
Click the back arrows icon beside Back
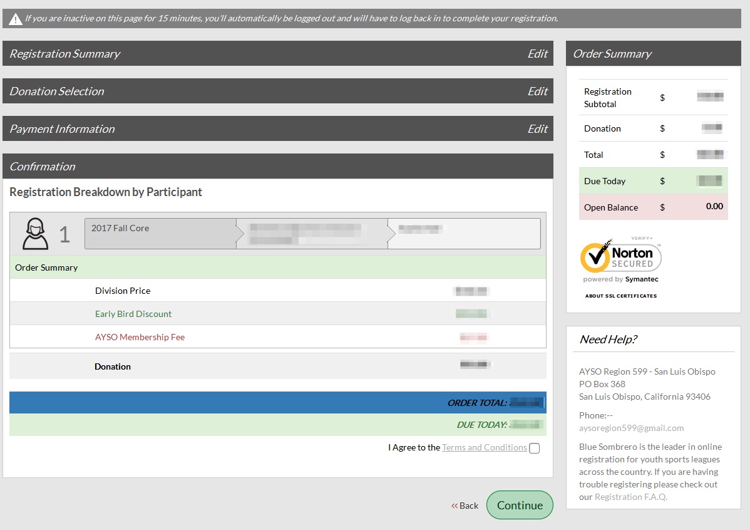point(455,506)
